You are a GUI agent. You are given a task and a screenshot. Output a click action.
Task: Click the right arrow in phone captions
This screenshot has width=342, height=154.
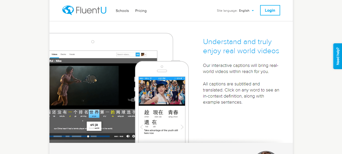tap(182, 127)
